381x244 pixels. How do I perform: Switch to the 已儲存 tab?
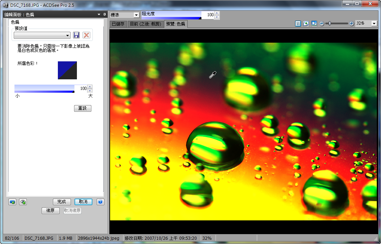coord(118,24)
